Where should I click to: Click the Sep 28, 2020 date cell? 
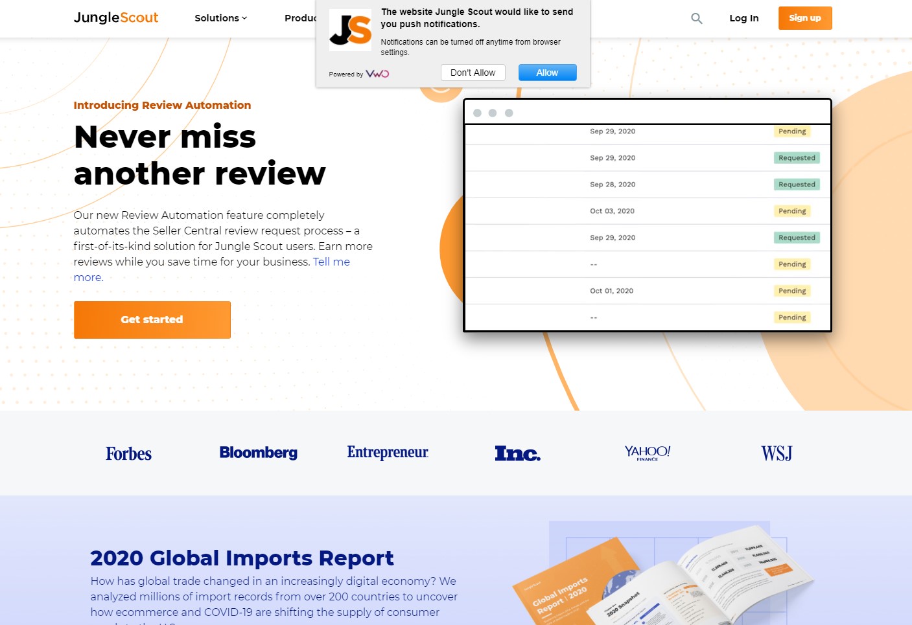pos(613,185)
